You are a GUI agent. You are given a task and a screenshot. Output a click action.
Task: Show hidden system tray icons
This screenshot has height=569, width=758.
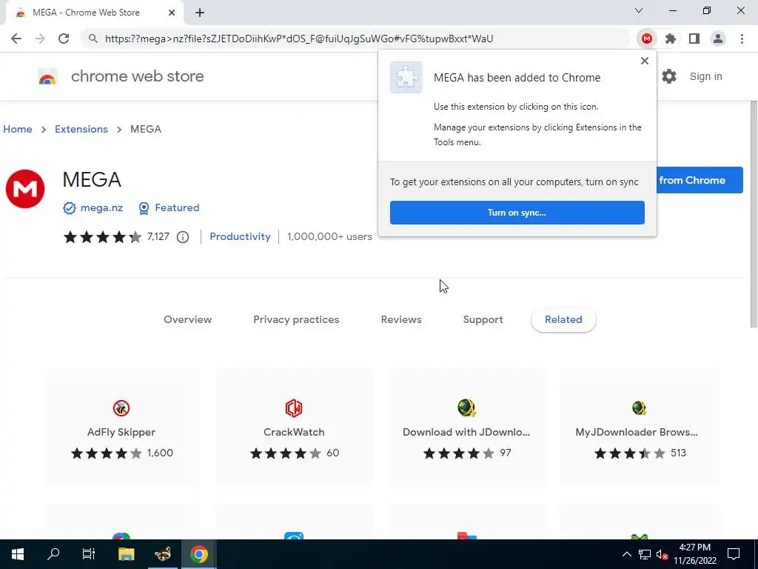[x=626, y=554]
